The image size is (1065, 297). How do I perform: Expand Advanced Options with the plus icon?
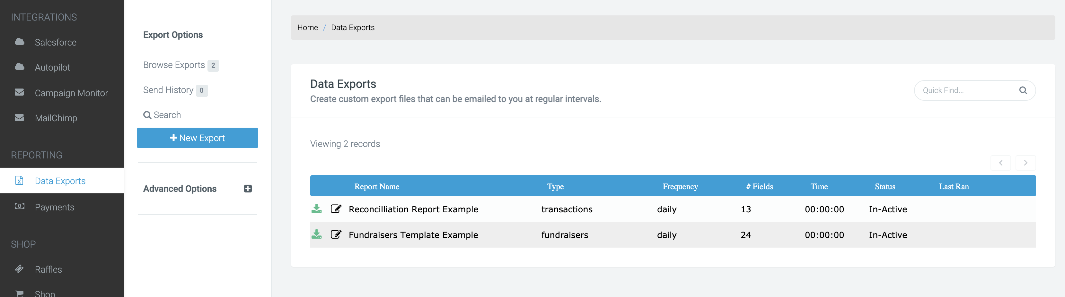248,188
